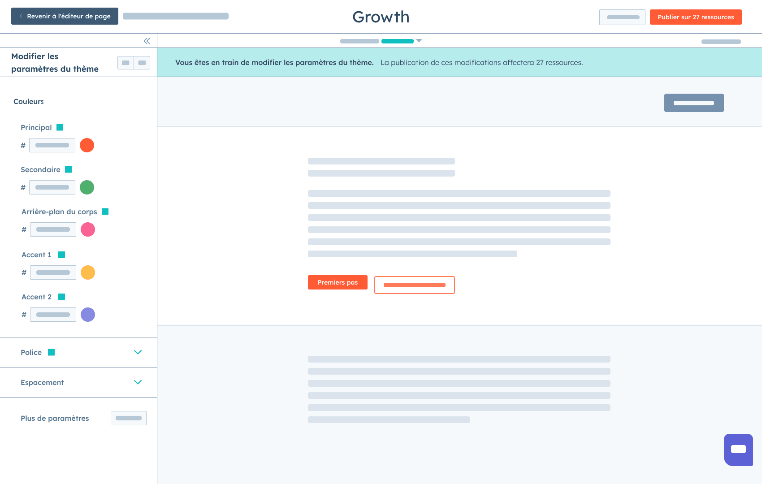Click the Premiers pas button
The height and width of the screenshot is (484, 762).
338,282
